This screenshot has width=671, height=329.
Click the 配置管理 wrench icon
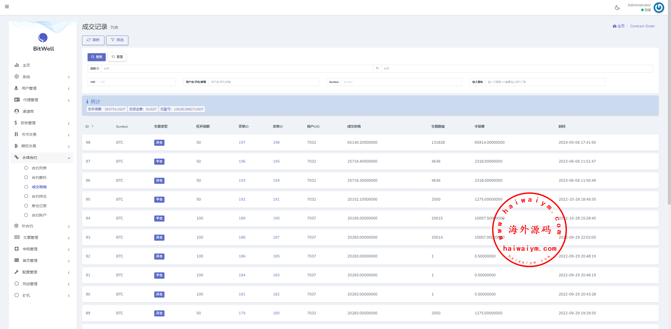point(17,272)
